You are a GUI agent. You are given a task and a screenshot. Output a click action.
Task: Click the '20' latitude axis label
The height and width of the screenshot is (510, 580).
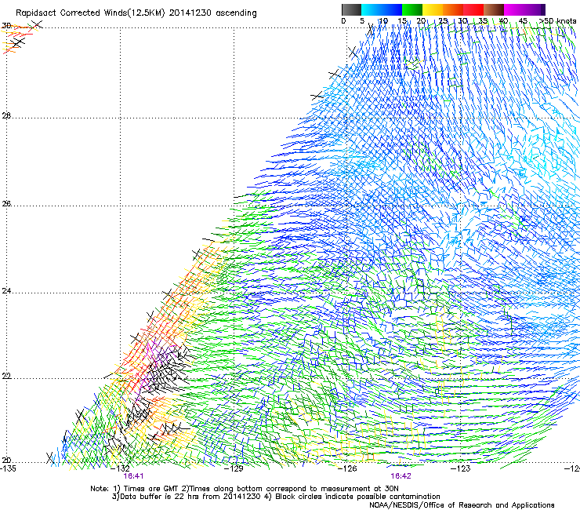click(x=6, y=461)
